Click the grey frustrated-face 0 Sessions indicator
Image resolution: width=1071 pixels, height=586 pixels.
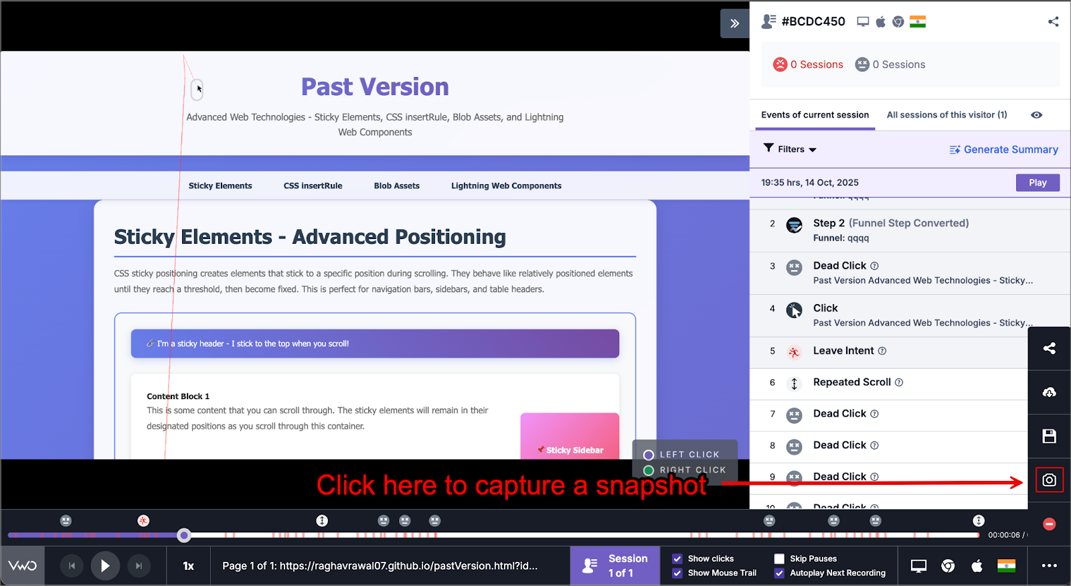[890, 64]
